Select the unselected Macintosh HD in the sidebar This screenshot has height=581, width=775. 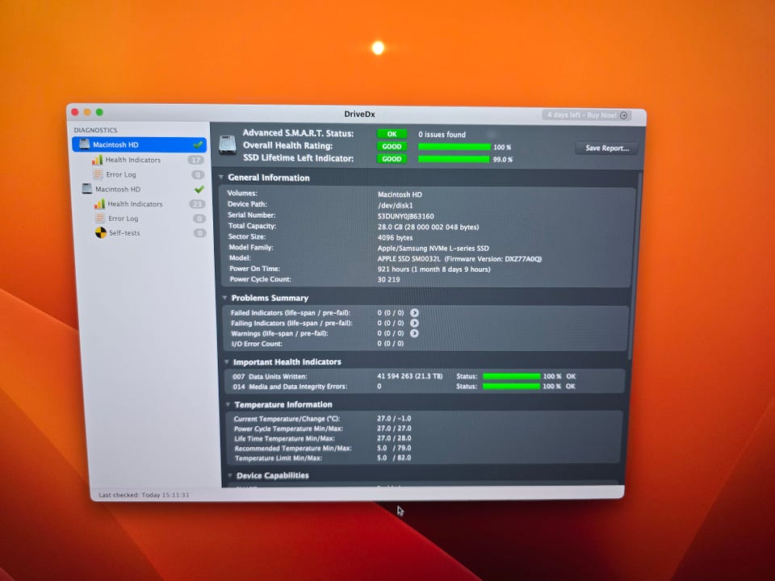click(118, 189)
